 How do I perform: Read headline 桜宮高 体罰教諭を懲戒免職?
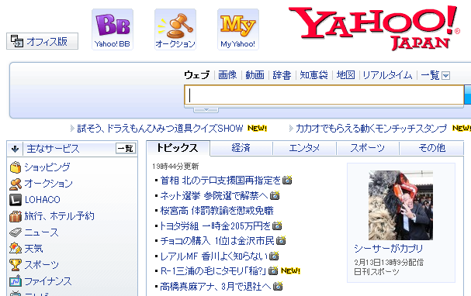click(x=216, y=211)
